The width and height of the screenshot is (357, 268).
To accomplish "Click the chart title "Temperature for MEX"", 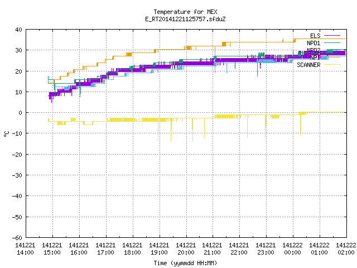I will [185, 12].
